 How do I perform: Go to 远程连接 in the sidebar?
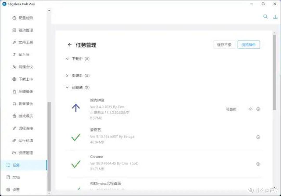click(25, 128)
